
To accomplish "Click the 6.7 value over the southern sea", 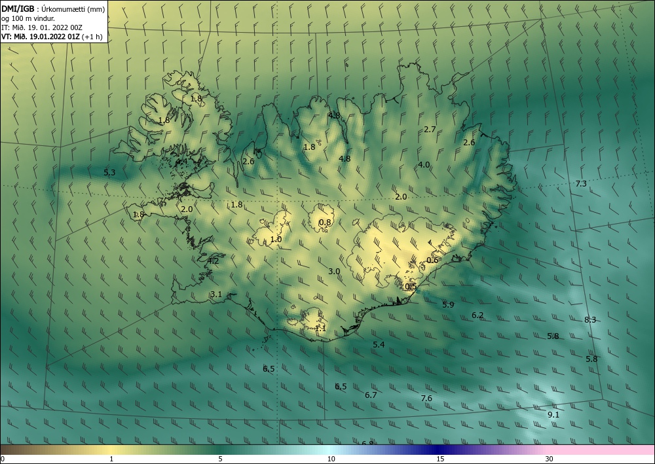I will (x=371, y=395).
